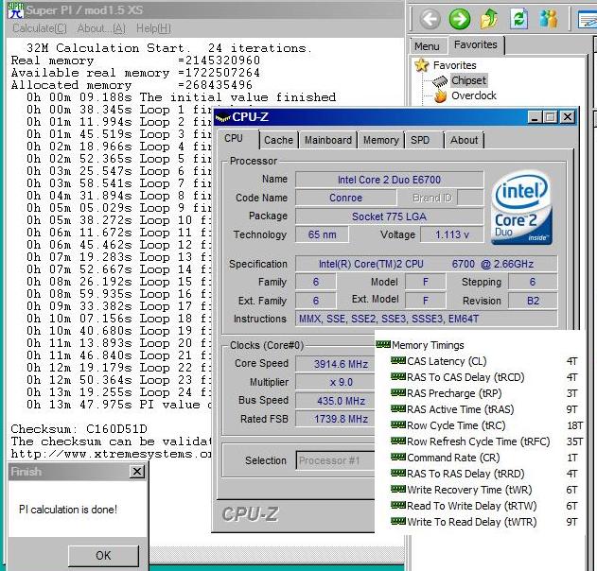Select Chipset in the Favorites tree
This screenshot has width=597, height=571.
(468, 80)
